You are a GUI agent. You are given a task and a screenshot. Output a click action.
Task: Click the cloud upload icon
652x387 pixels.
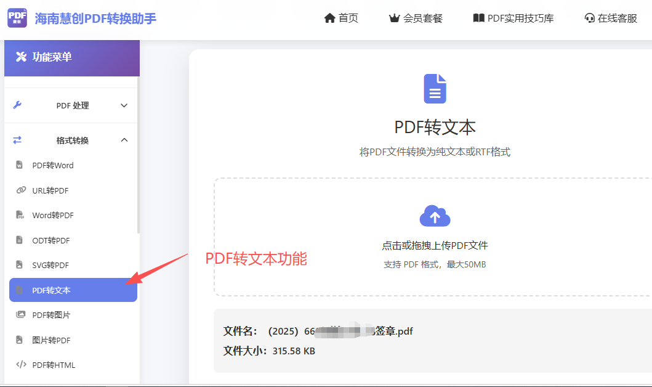tap(435, 216)
